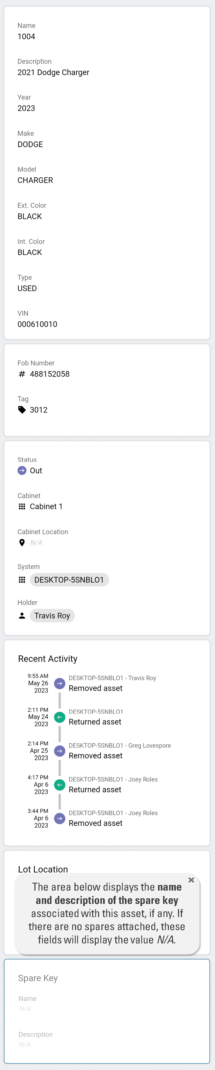Viewport: 215px width, 1070px height.
Task: Click the Recent Activity heading
Action: [48, 659]
